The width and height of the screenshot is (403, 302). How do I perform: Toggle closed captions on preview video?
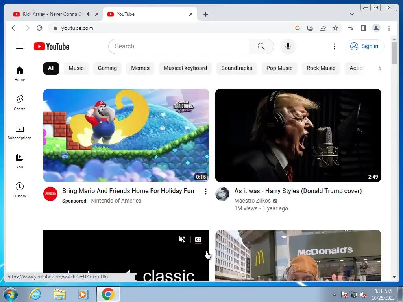coord(198,239)
